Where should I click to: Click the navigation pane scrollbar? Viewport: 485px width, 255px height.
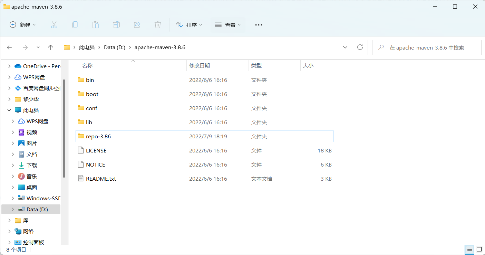pos(64,128)
